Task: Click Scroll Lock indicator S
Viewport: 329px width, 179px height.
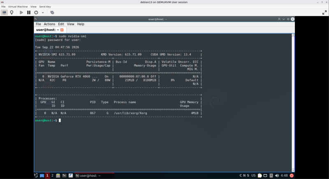Action: (x=248, y=175)
